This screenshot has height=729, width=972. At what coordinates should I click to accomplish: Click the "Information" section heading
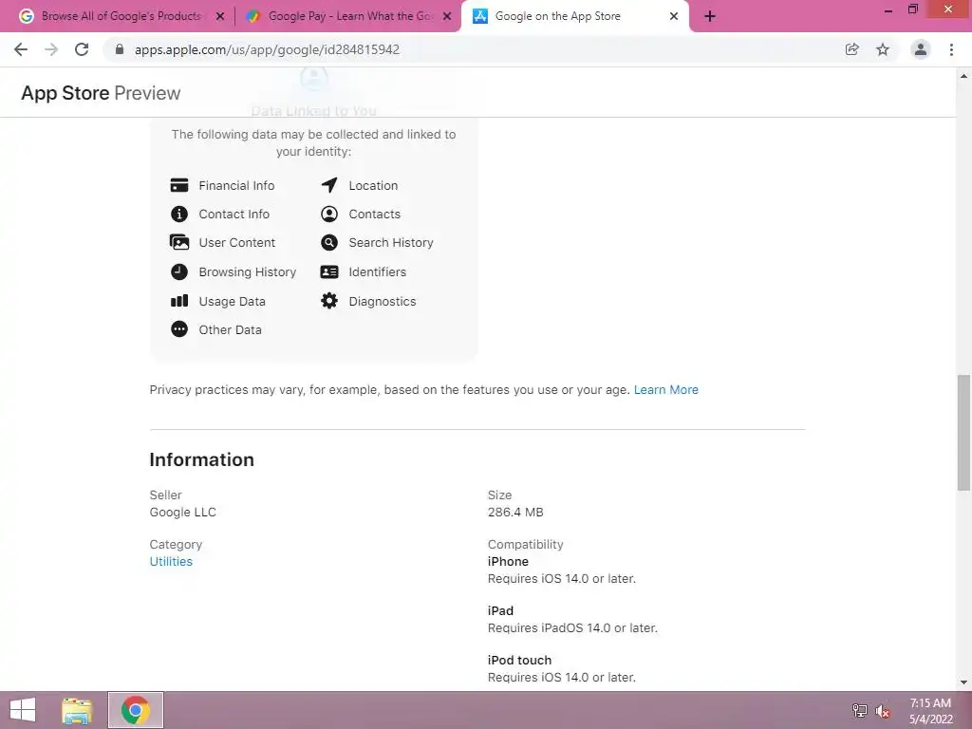(201, 459)
